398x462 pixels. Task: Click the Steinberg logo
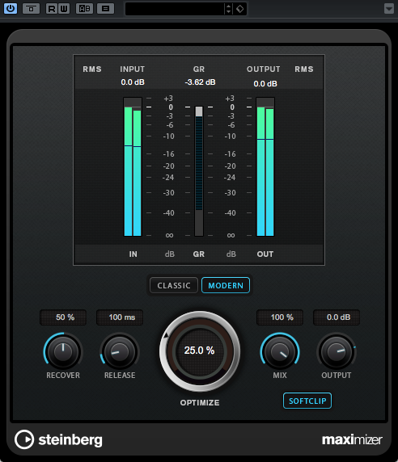(x=58, y=439)
